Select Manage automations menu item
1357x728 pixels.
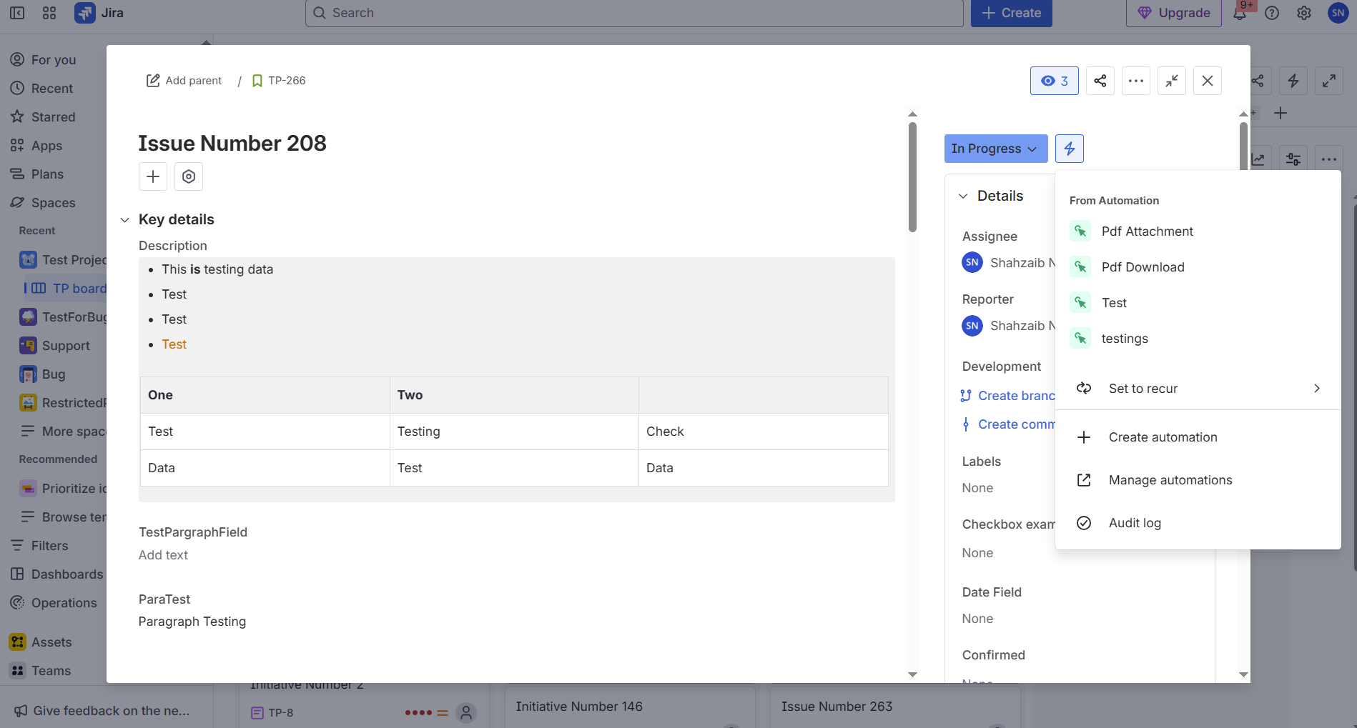coord(1170,480)
